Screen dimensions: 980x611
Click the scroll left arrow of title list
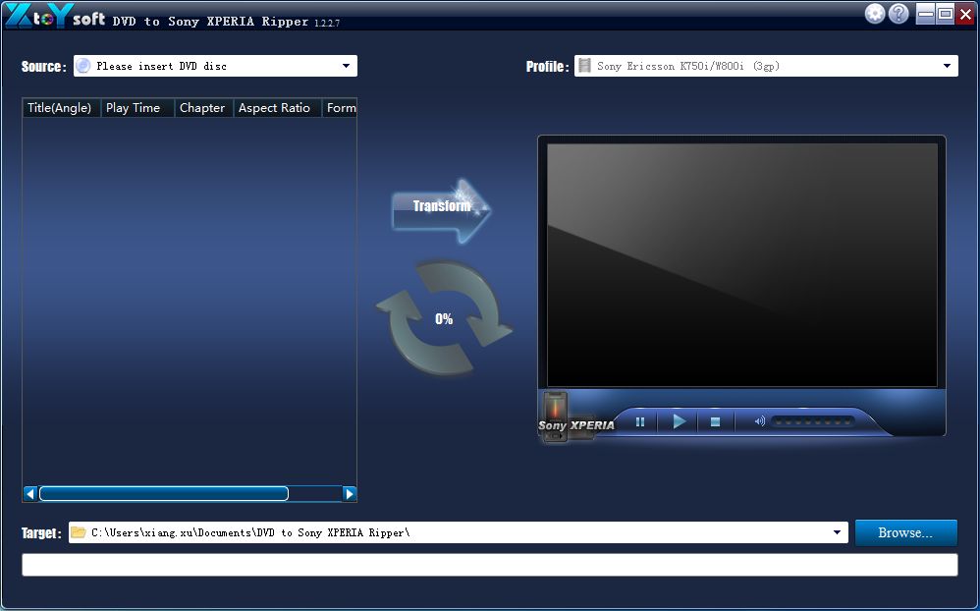(x=30, y=494)
